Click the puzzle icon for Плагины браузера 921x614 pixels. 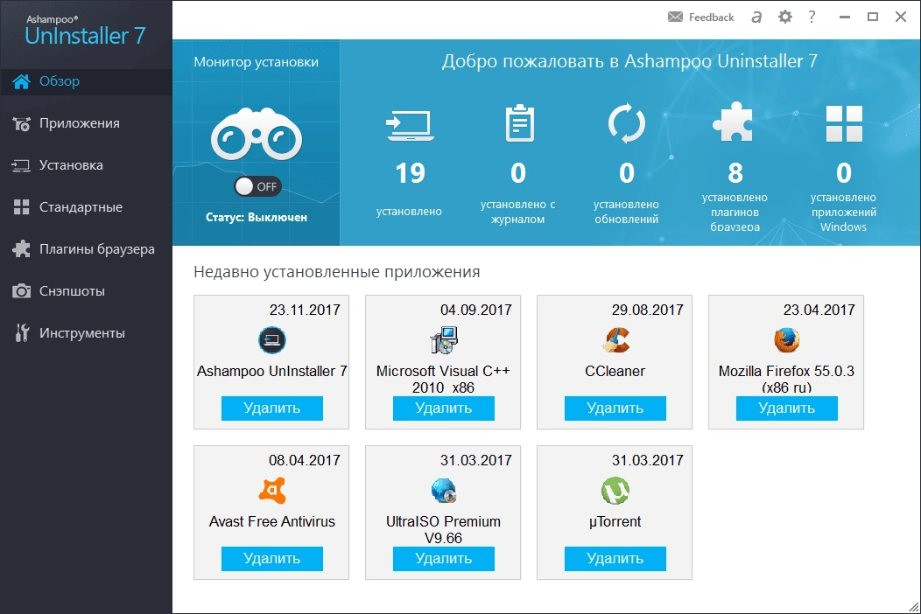21,249
